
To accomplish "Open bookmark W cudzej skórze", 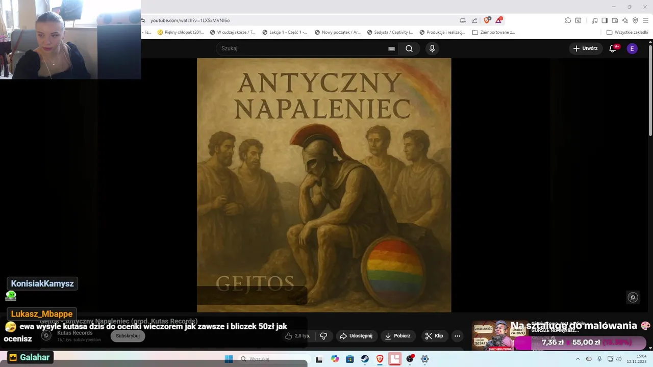I will click(233, 32).
